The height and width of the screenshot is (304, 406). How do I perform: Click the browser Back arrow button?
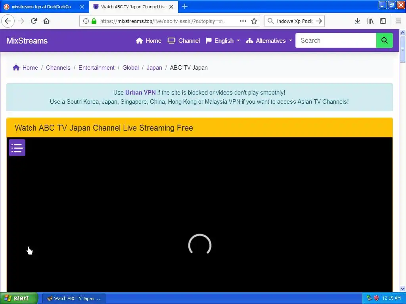[x=8, y=21]
